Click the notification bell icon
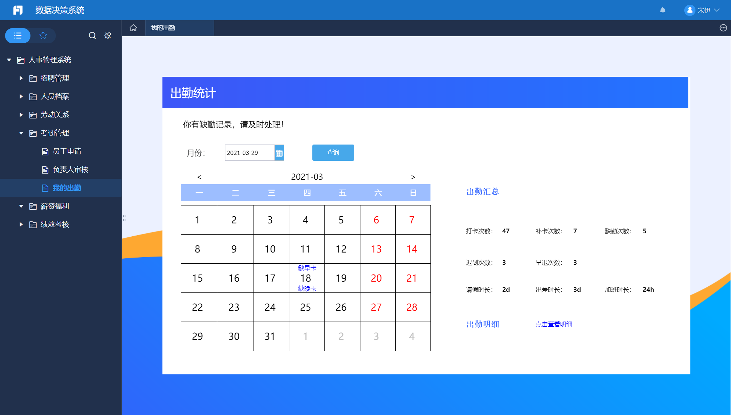Viewport: 731px width, 415px height. click(663, 10)
